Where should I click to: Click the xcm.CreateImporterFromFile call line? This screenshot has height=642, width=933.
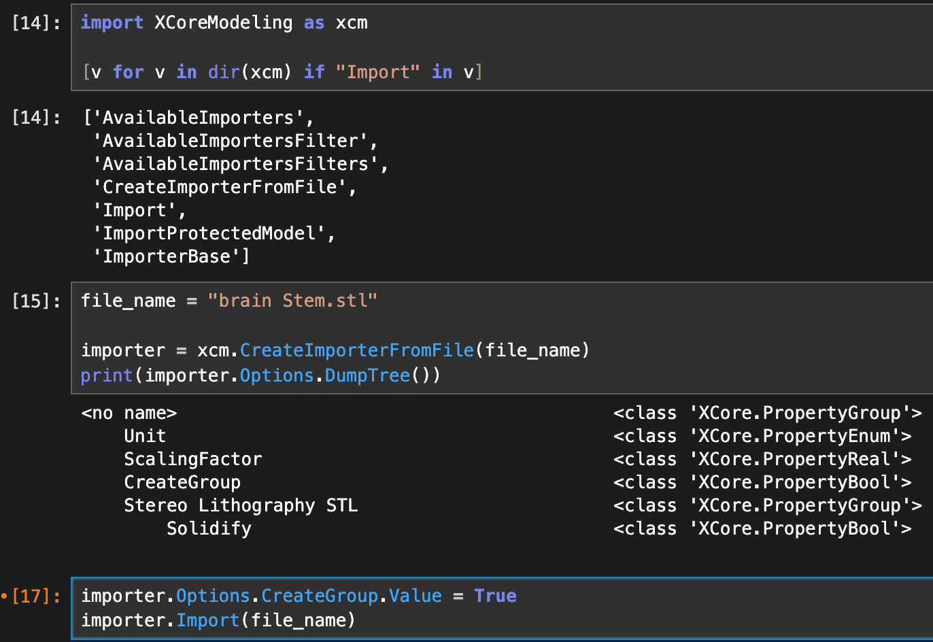pyautogui.click(x=335, y=350)
